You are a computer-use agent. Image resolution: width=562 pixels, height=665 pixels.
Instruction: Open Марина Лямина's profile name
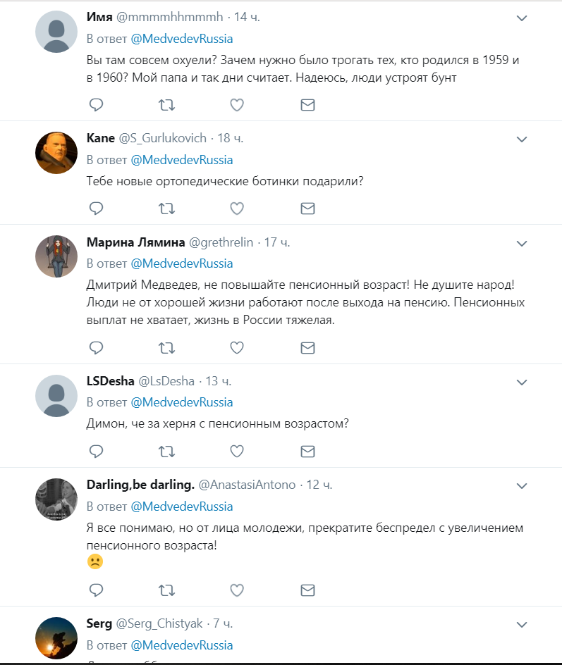point(135,242)
